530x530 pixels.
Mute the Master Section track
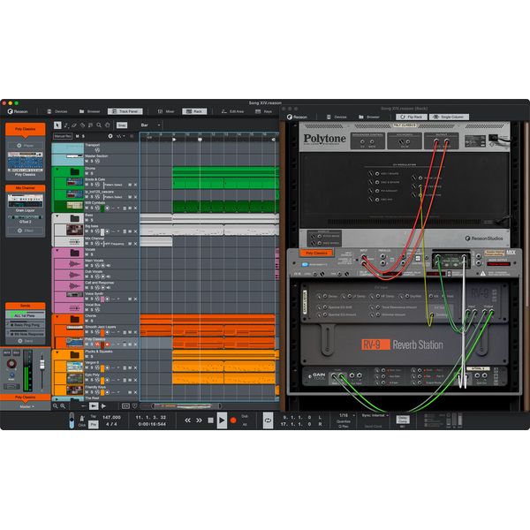tap(87, 162)
